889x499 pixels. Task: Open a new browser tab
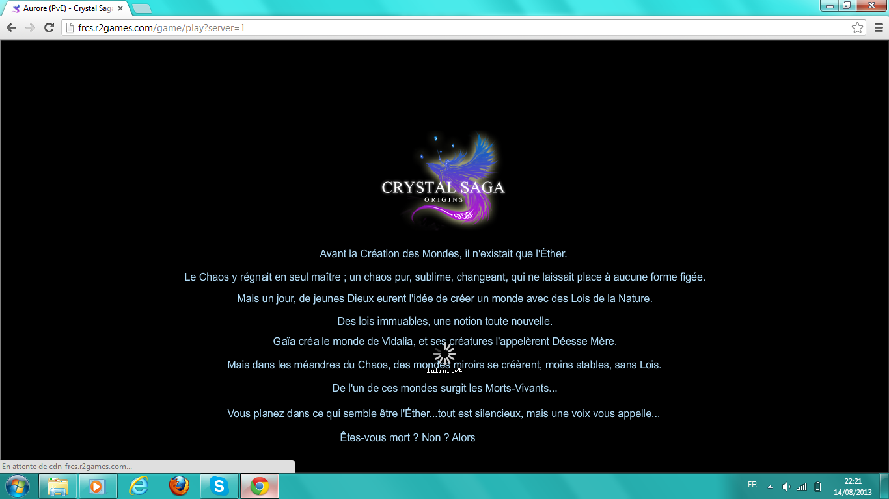pos(141,8)
